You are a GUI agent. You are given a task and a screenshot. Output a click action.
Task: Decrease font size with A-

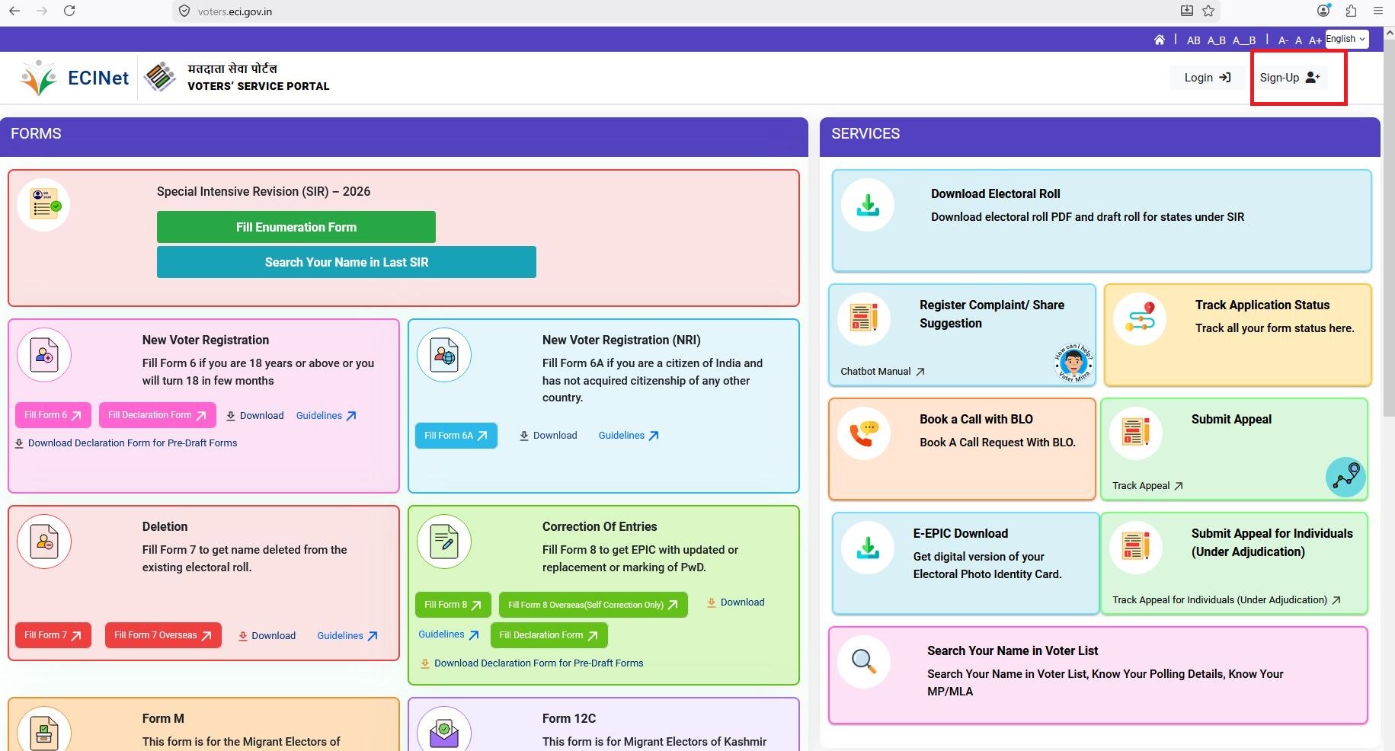(1283, 40)
